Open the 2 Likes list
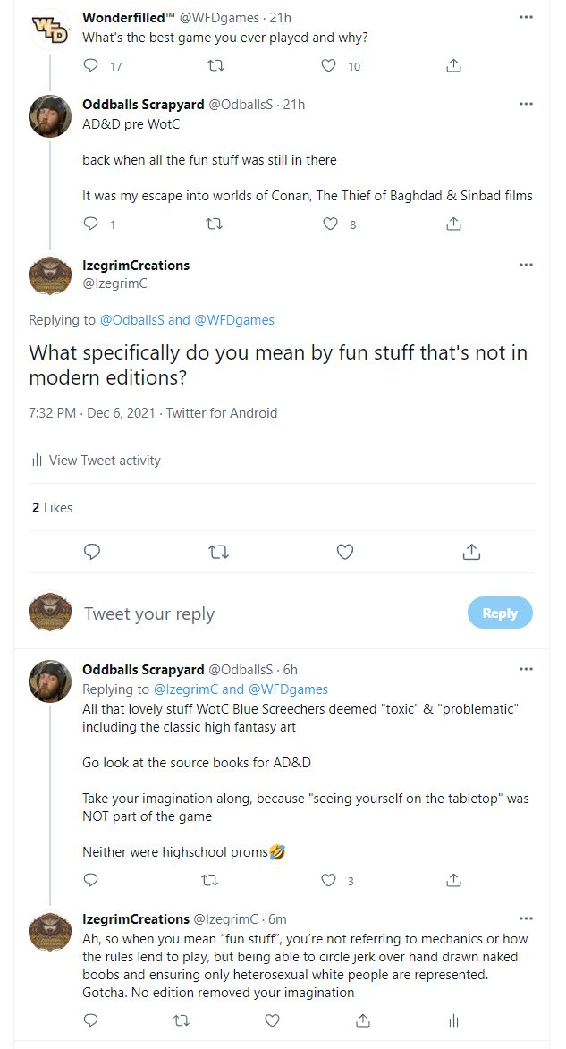566x1049 pixels. [52, 508]
